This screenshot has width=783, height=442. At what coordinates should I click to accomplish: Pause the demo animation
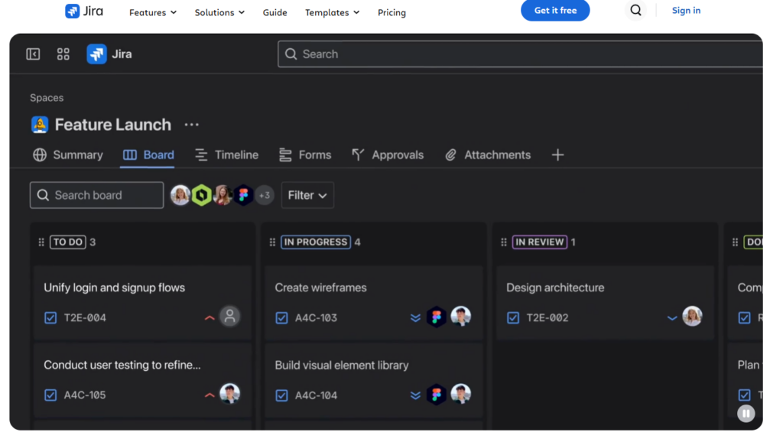pyautogui.click(x=746, y=414)
